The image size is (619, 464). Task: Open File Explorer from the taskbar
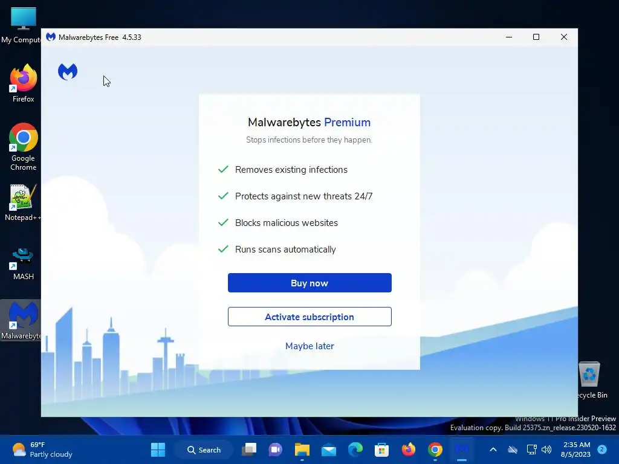point(302,449)
